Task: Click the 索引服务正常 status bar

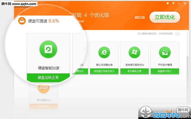Action: coord(134,71)
